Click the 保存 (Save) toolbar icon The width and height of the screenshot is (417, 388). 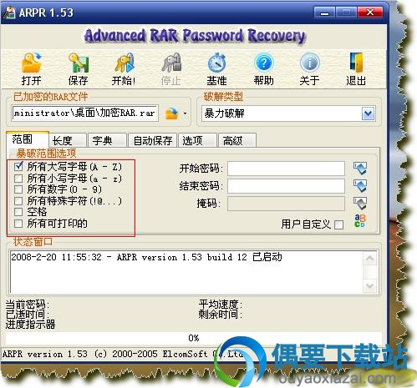click(79, 63)
